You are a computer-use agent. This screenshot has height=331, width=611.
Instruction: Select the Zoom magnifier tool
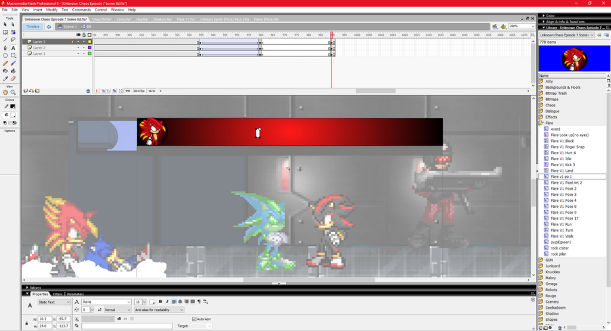click(x=13, y=92)
